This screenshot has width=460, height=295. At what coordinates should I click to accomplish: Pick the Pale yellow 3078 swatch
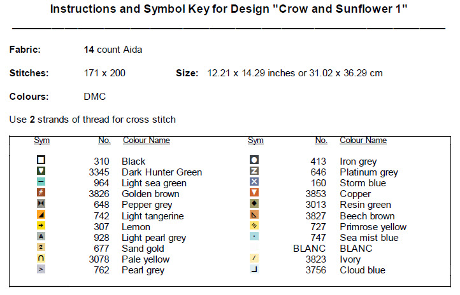coord(41,259)
